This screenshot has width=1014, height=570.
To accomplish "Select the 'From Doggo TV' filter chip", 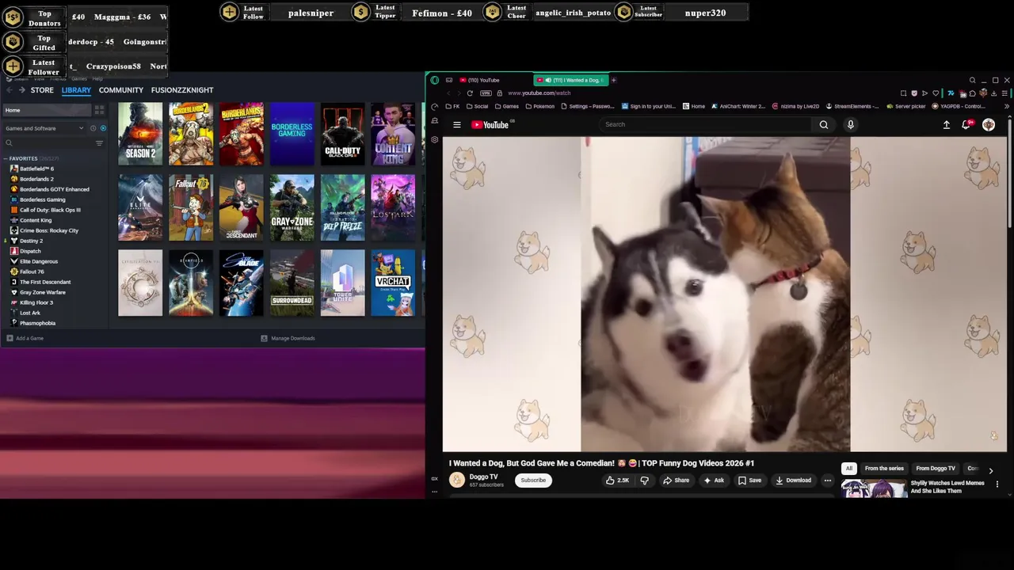I will point(936,469).
